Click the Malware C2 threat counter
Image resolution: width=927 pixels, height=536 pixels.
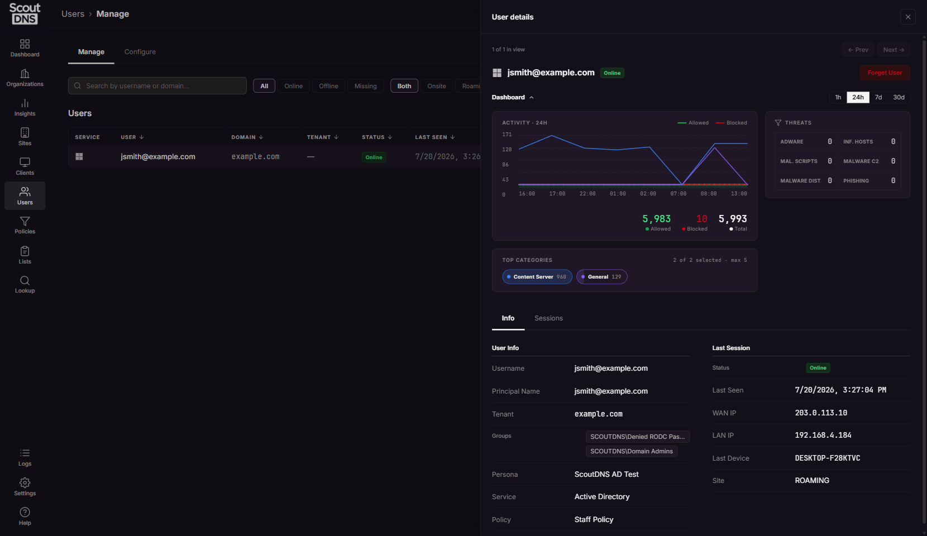click(x=869, y=161)
